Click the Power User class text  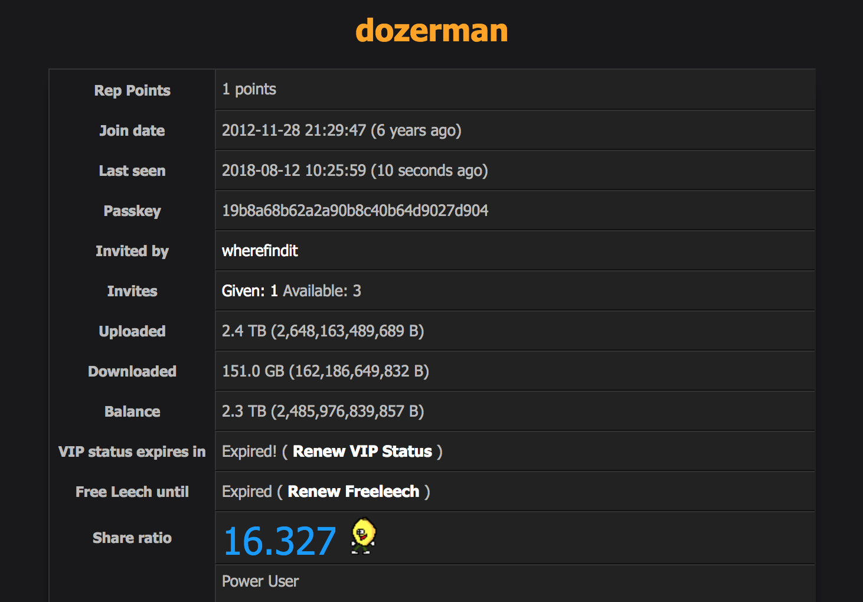click(260, 581)
